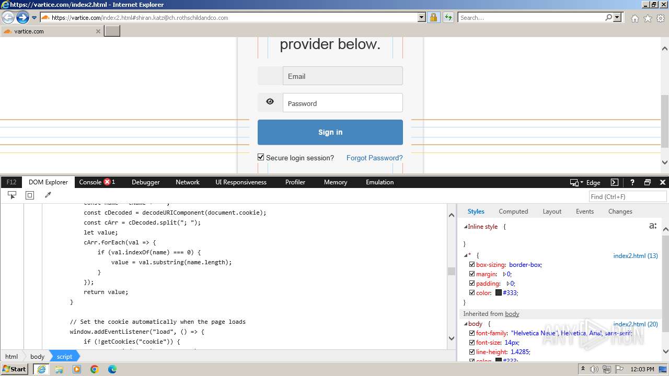Click the pseudo-class a: toggle icon
Image resolution: width=669 pixels, height=376 pixels.
point(652,226)
